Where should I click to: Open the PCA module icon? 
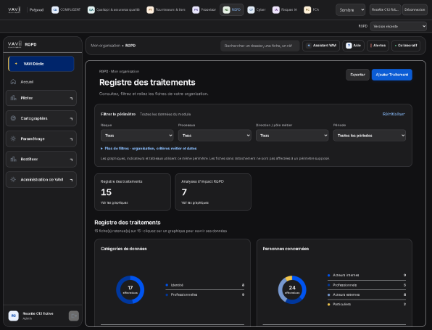(307, 10)
